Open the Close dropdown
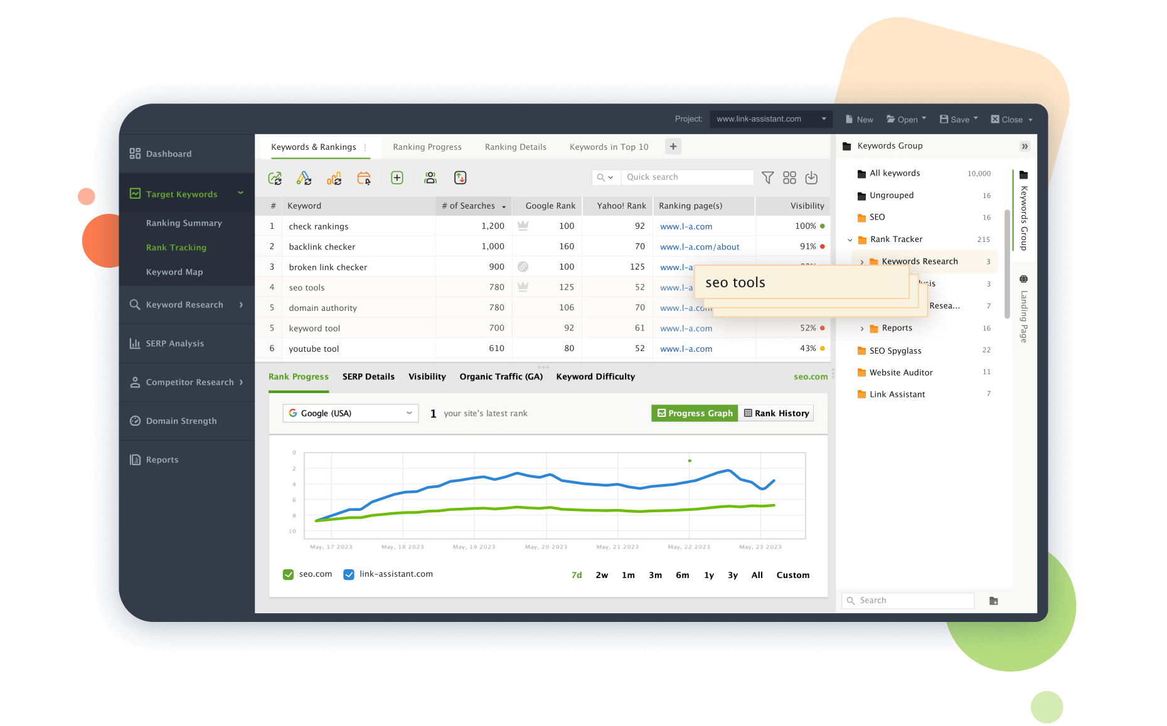This screenshot has height=726, width=1167. (1011, 120)
